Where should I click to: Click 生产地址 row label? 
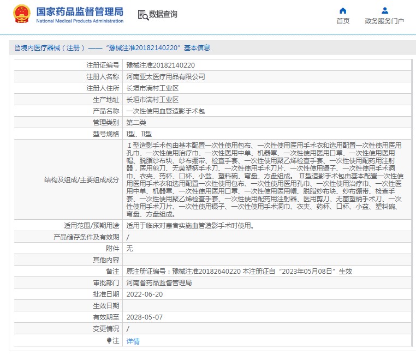tap(106, 100)
